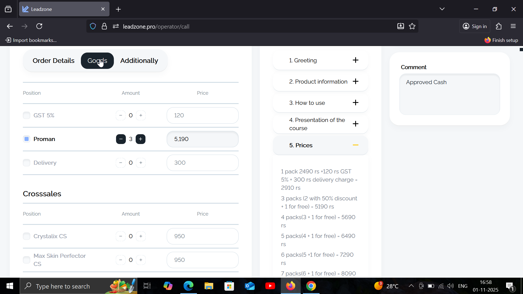Expand 2. Product information section

(x=355, y=81)
